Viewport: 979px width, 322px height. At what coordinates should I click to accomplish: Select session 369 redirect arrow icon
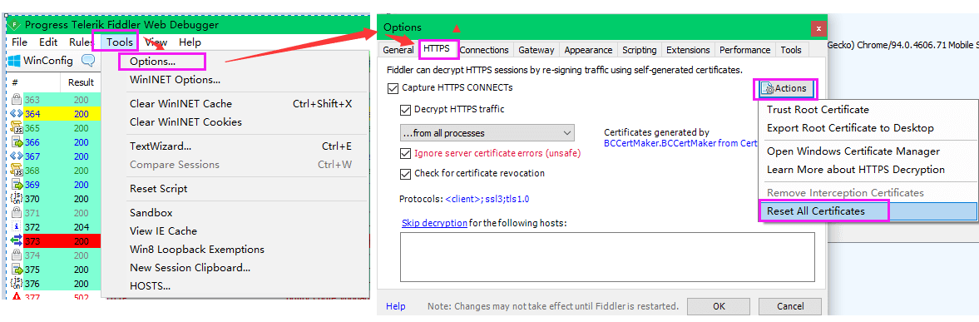coord(17,185)
